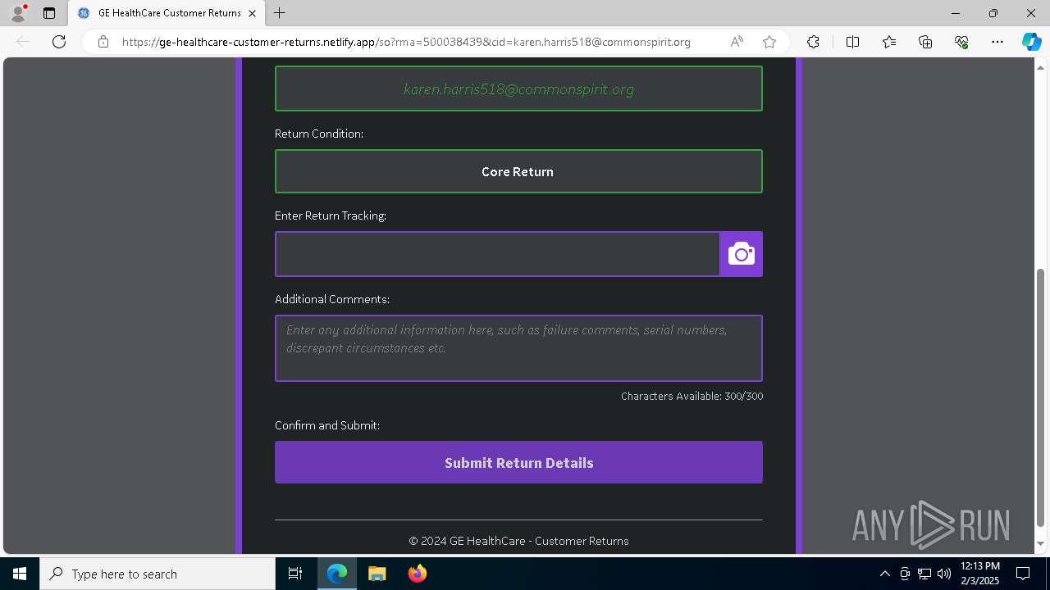Click the page vertical scrollbar thumb
1050x590 pixels.
1041,397
